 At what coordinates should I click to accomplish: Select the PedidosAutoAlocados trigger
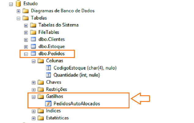[77, 103]
